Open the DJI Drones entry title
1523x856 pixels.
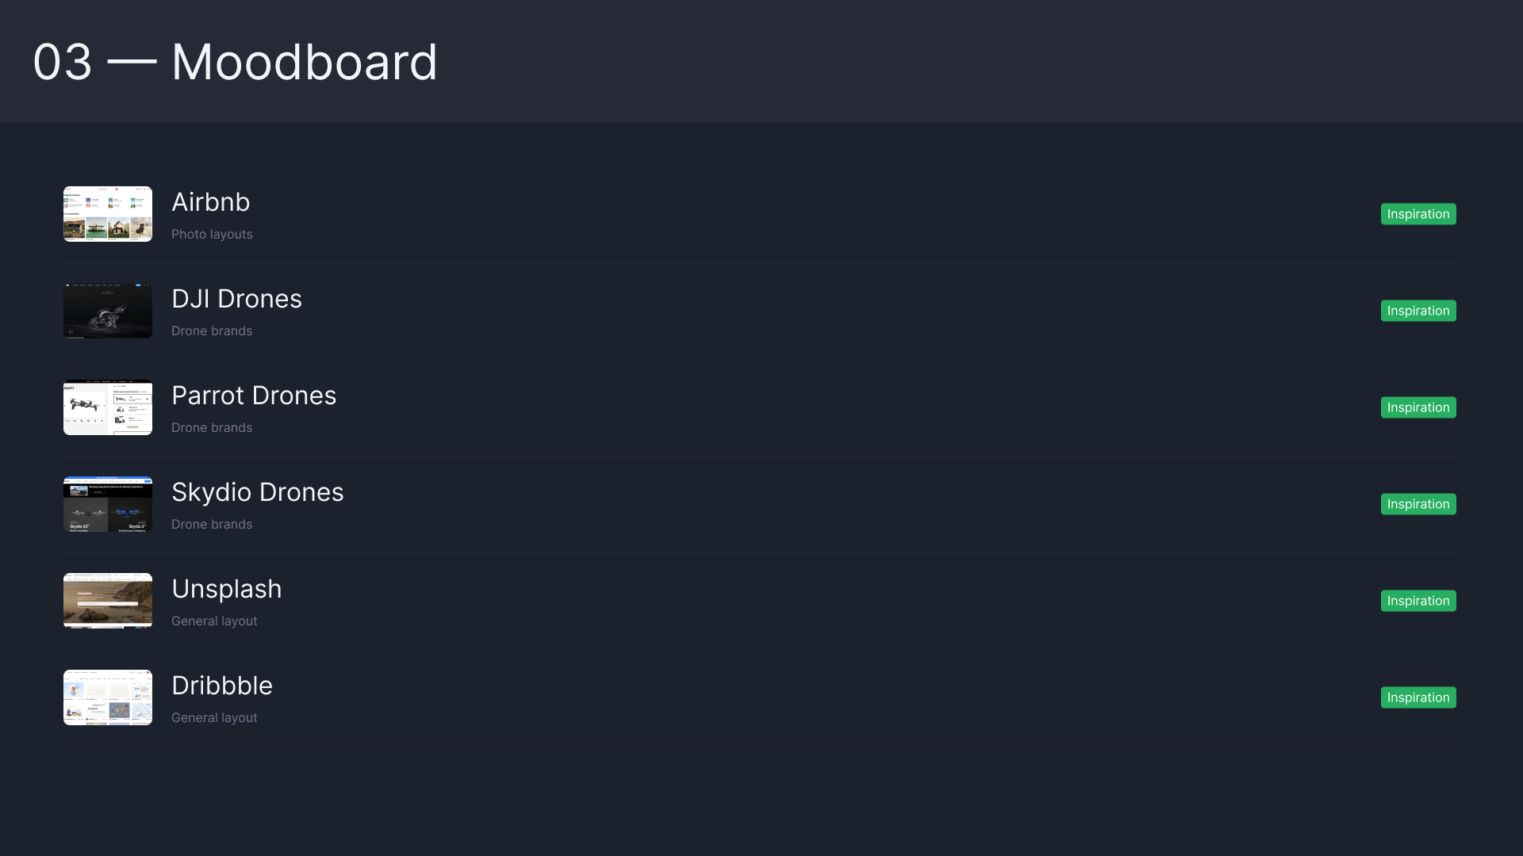236,299
